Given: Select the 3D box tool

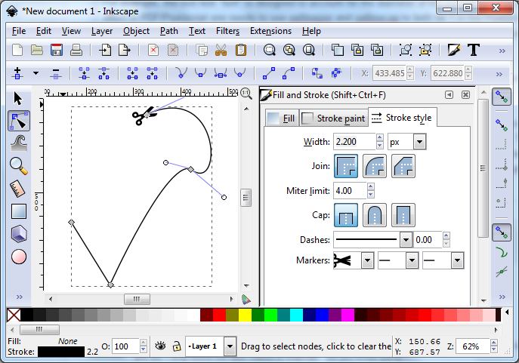Looking at the screenshot, I should pyautogui.click(x=19, y=234).
